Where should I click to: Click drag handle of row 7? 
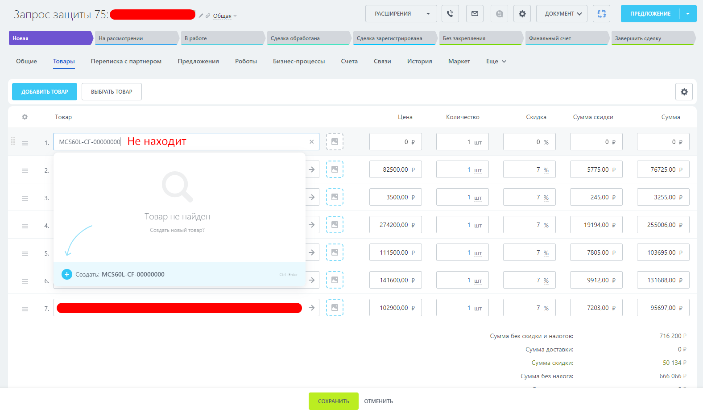click(25, 309)
